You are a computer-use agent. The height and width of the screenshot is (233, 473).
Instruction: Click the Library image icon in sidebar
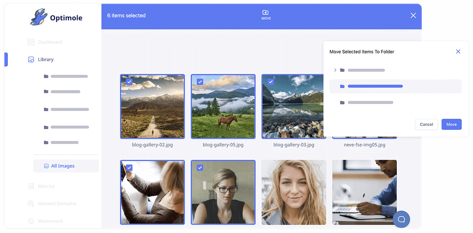(31, 60)
